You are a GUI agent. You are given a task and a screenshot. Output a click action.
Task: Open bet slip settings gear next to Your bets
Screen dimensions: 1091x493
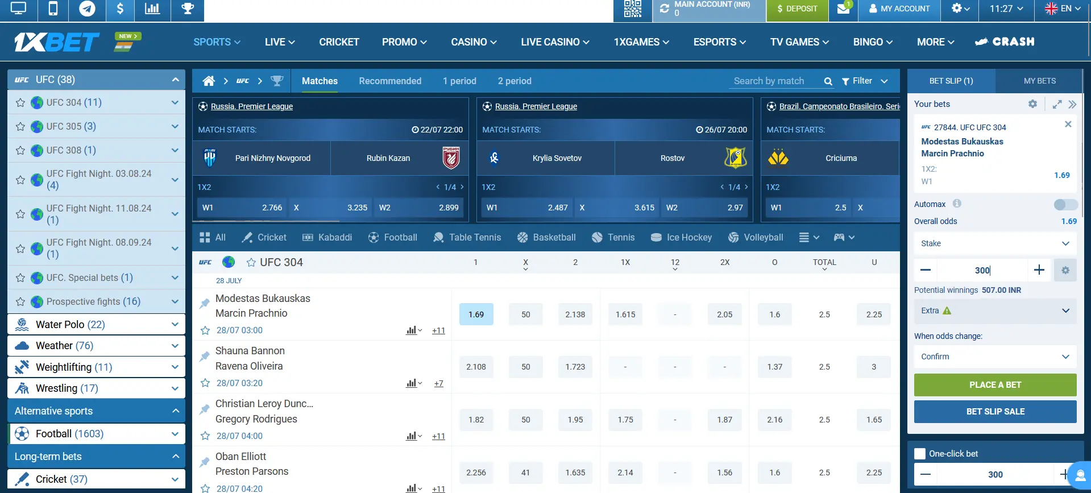(x=1032, y=104)
